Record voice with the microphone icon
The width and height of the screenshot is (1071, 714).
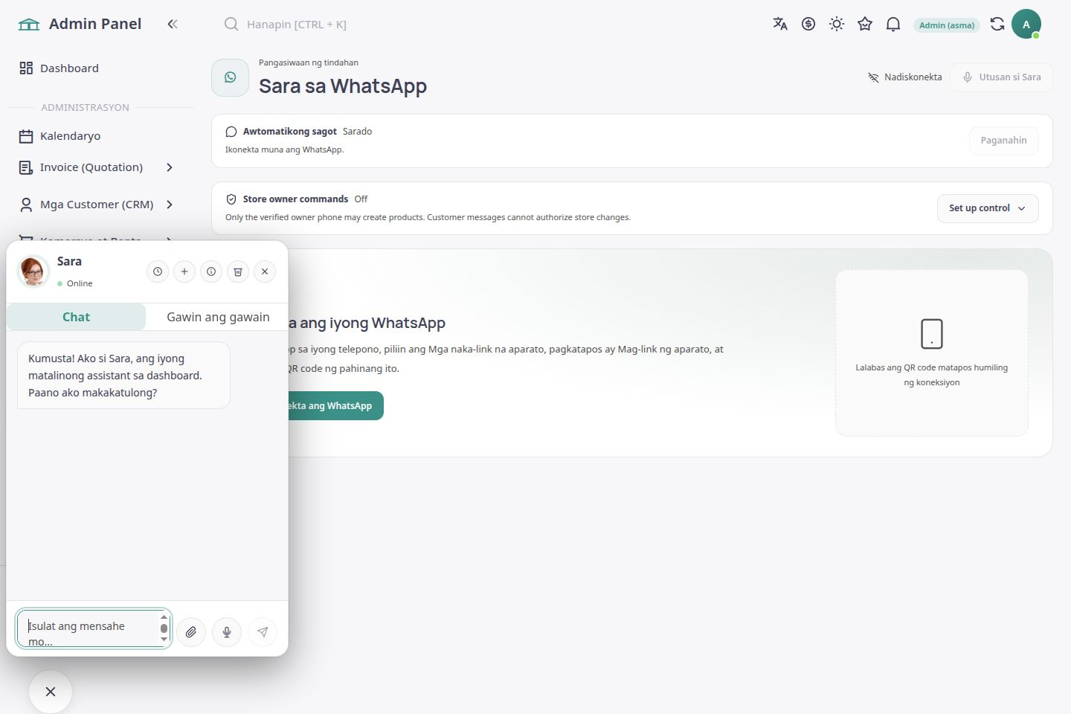[x=227, y=632]
